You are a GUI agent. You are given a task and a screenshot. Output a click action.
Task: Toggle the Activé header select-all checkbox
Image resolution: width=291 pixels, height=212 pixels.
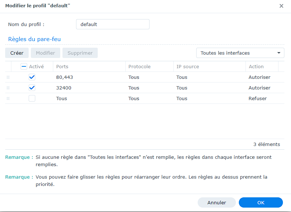coord(24,67)
